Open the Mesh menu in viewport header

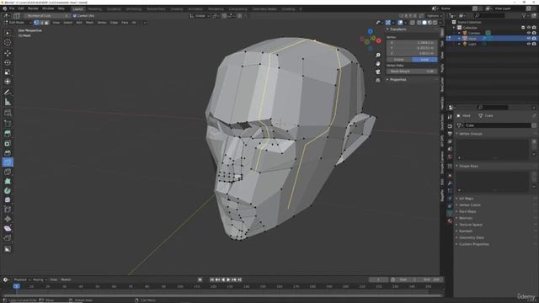pos(90,23)
